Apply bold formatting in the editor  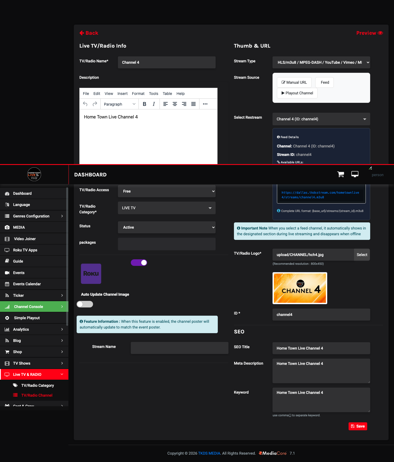point(144,104)
